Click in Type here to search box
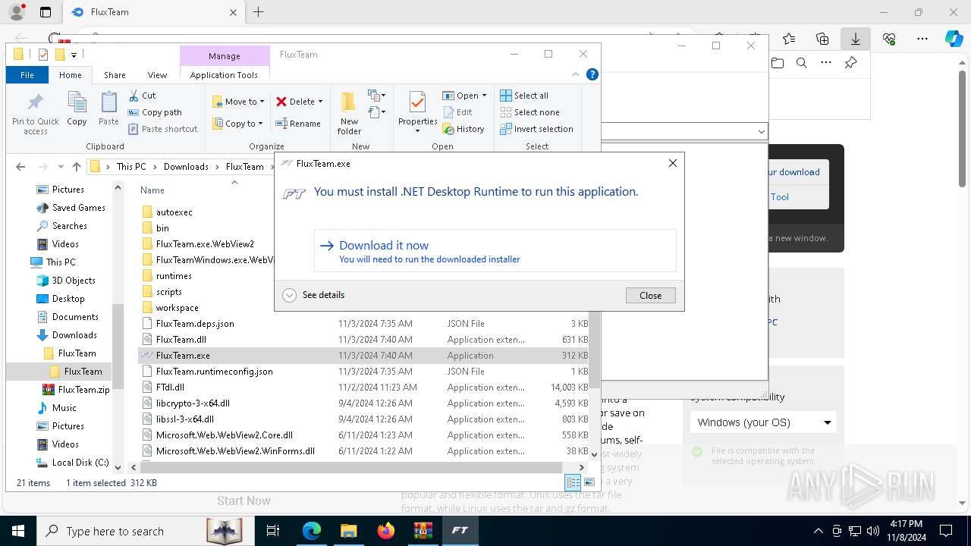 [115, 531]
